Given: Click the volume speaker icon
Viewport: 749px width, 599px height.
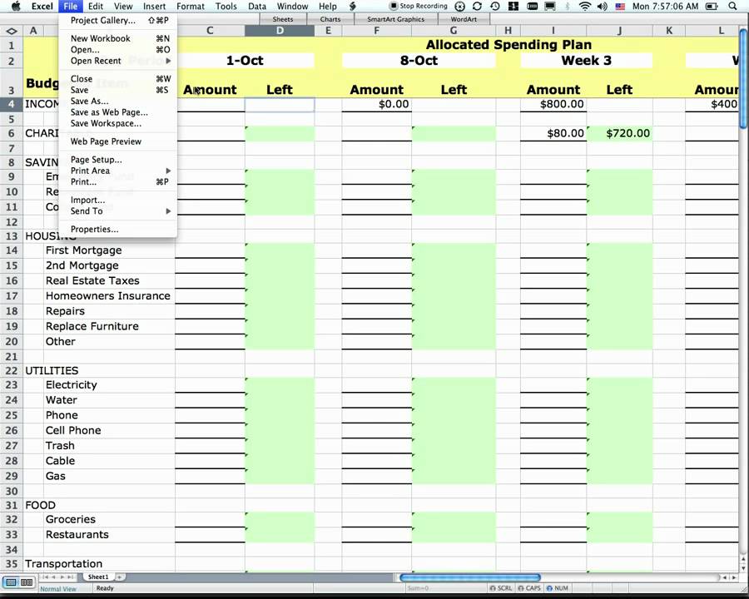Looking at the screenshot, I should pyautogui.click(x=603, y=6).
